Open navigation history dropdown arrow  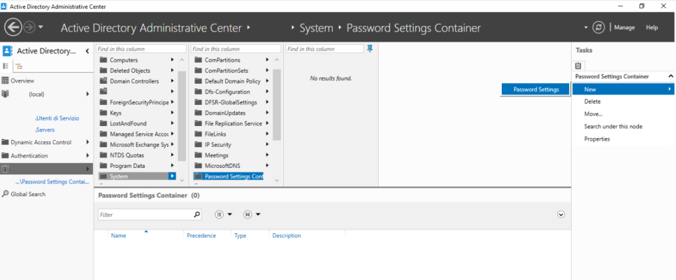[x=40, y=28]
